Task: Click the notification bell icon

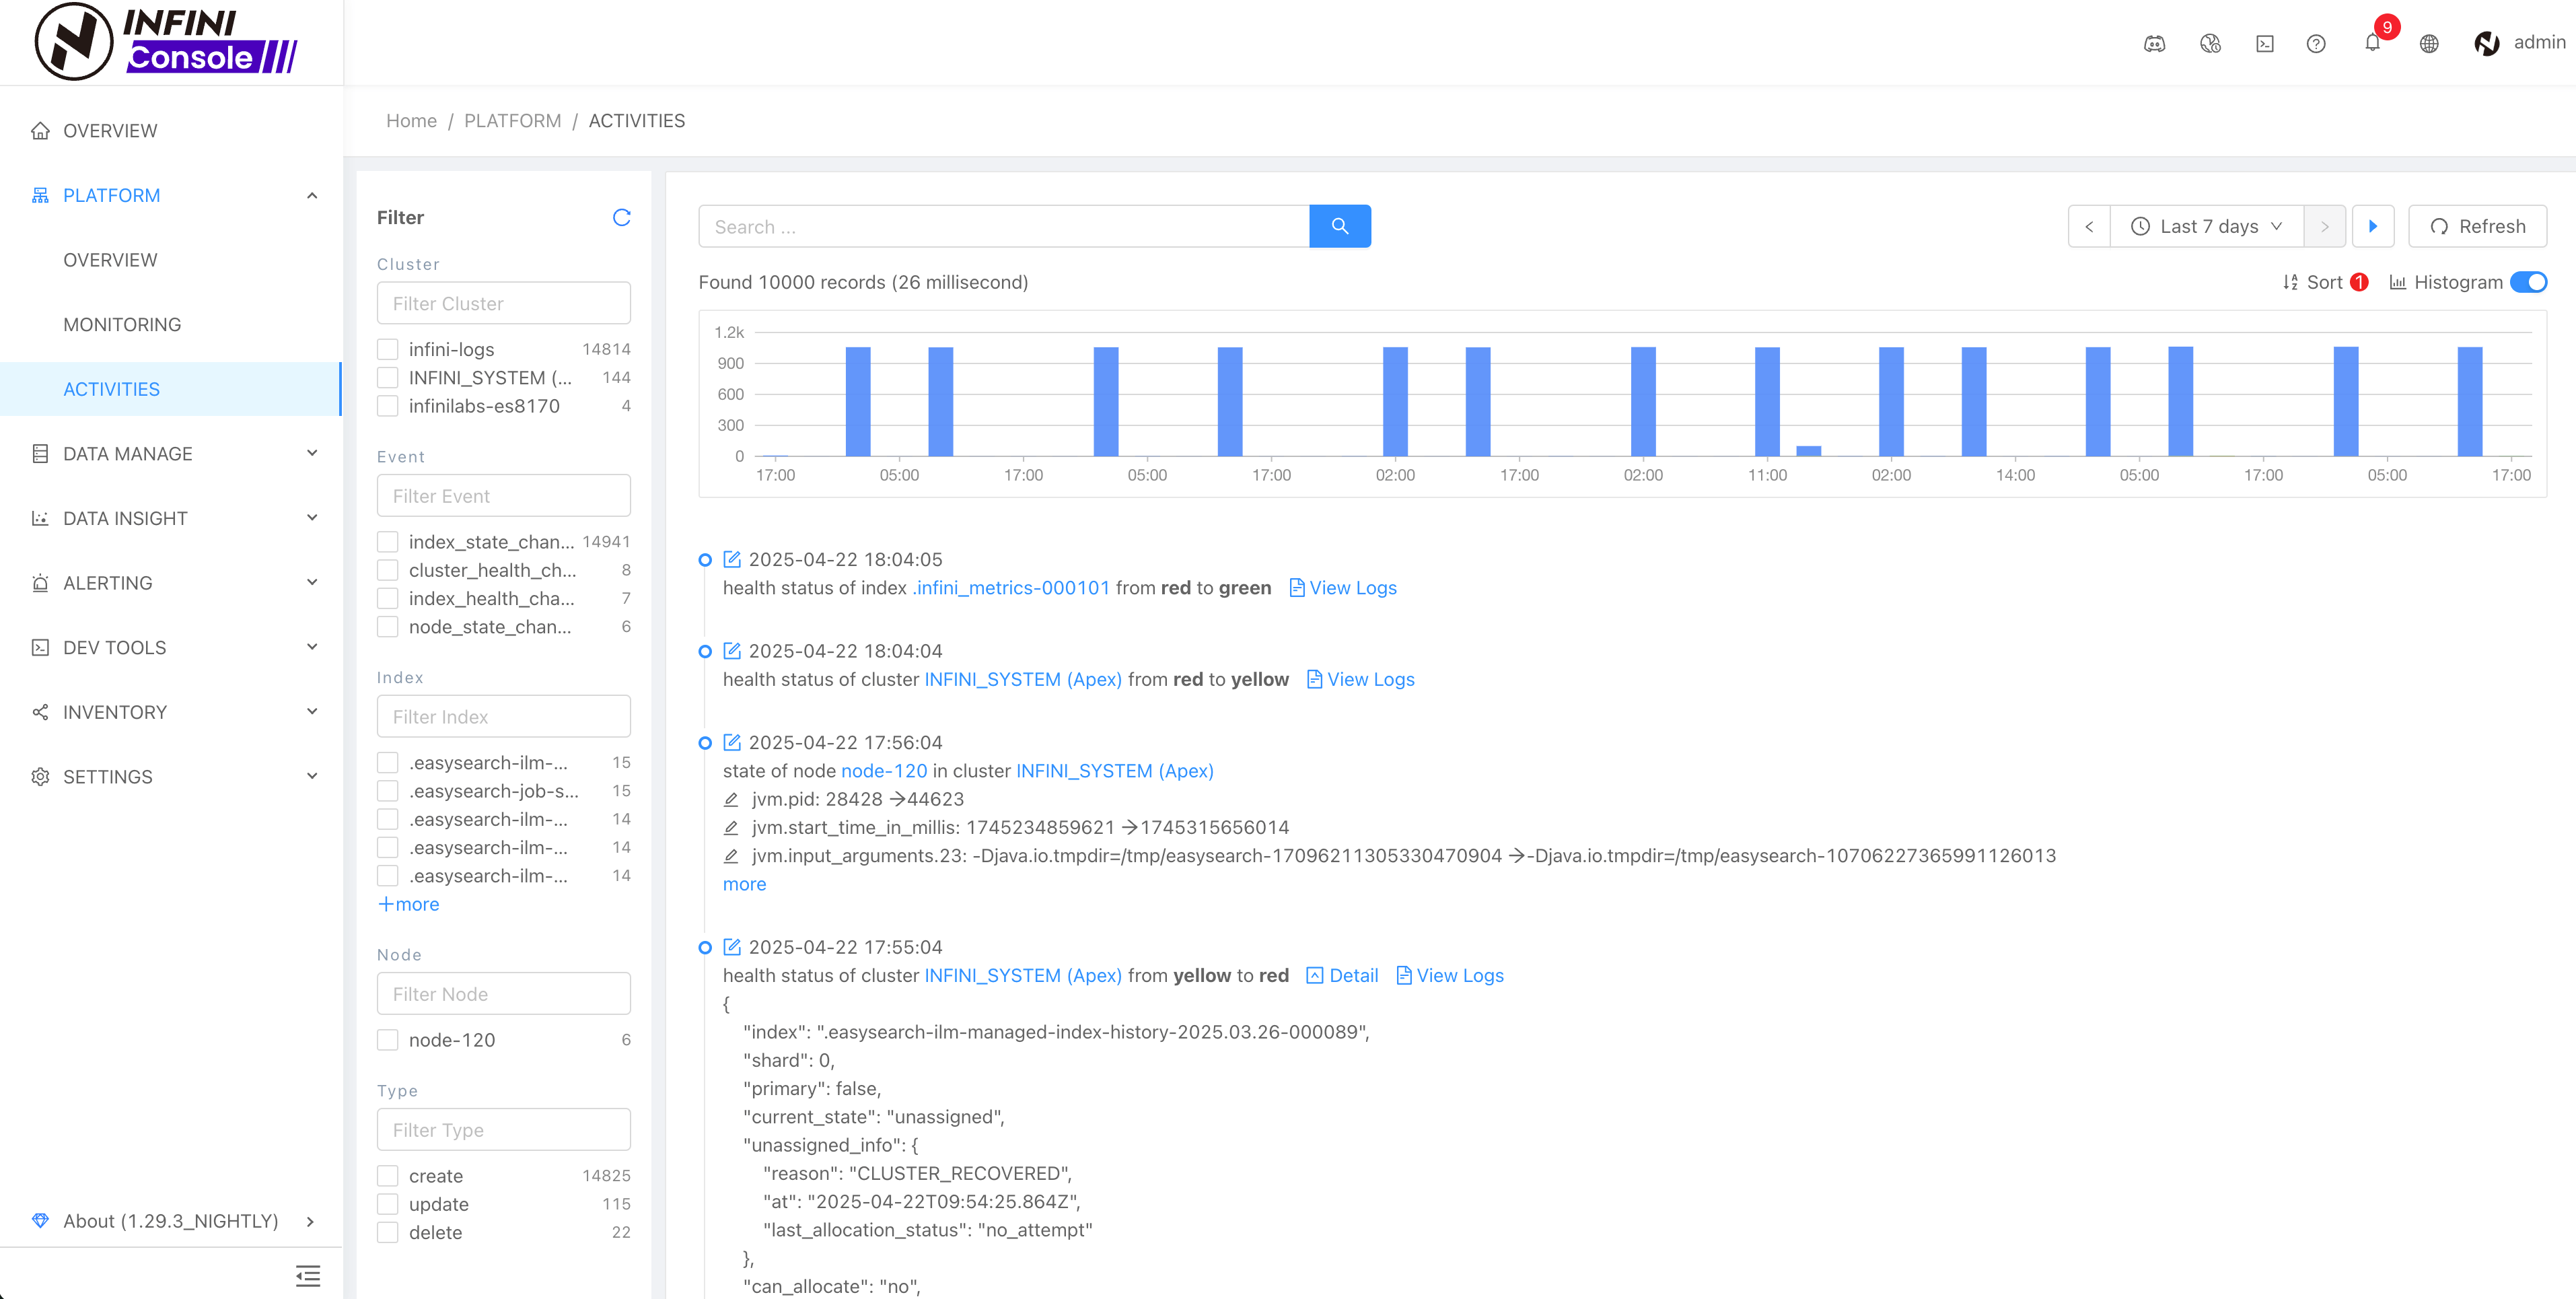Action: tap(2372, 43)
